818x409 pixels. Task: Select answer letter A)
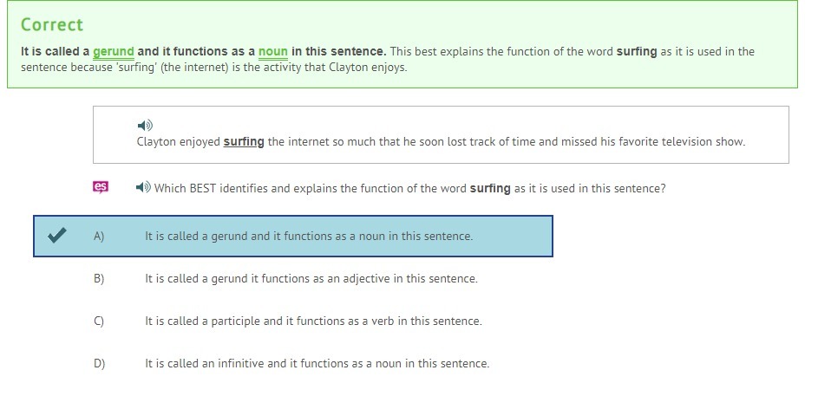(99, 237)
